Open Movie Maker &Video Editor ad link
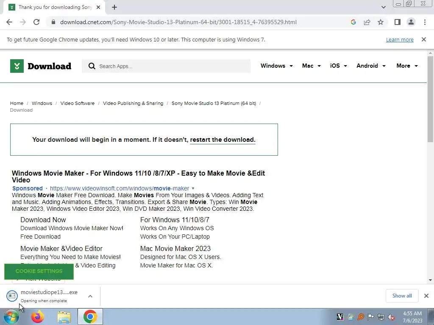This screenshot has width=434, height=325. [x=61, y=248]
